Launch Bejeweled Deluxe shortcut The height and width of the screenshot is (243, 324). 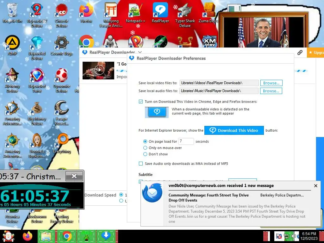37,47
